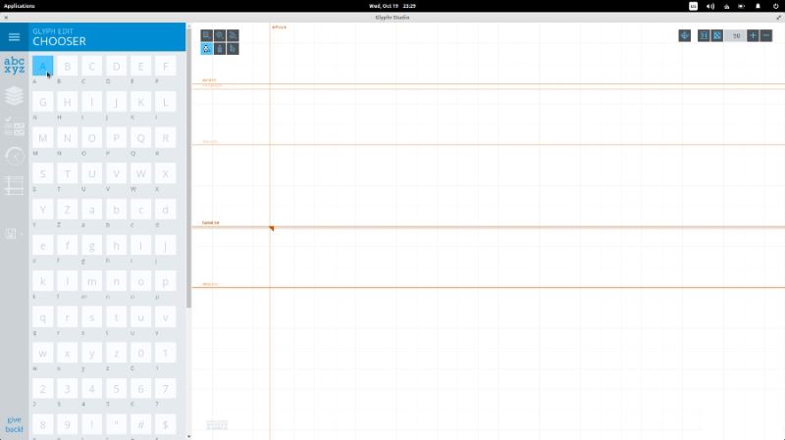This screenshot has width=785, height=440.
Task: Select the lowercase r glyph tile
Action: point(67,317)
